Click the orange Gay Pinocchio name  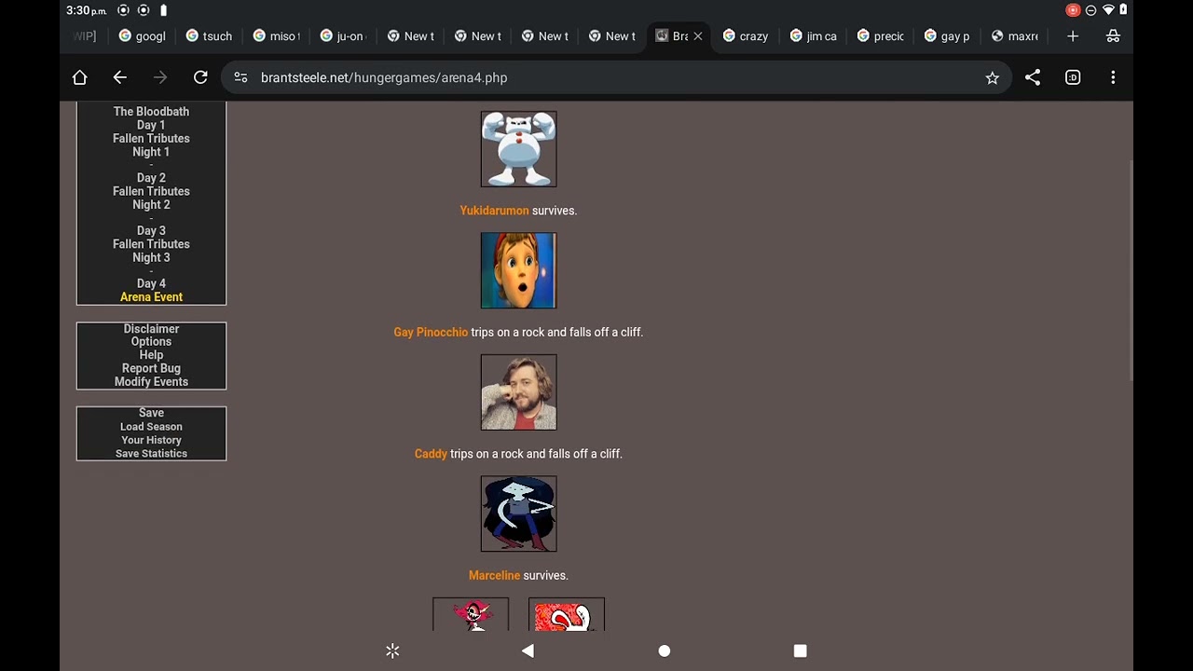(x=431, y=333)
